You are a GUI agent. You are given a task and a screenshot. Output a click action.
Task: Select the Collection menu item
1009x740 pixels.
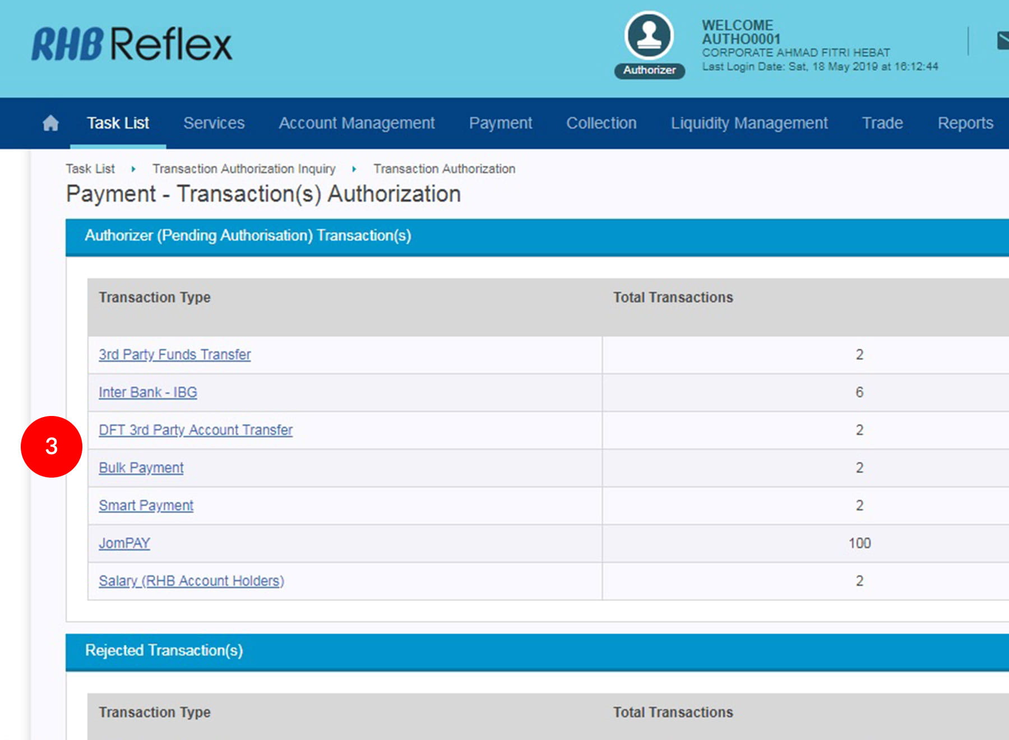pyautogui.click(x=601, y=123)
